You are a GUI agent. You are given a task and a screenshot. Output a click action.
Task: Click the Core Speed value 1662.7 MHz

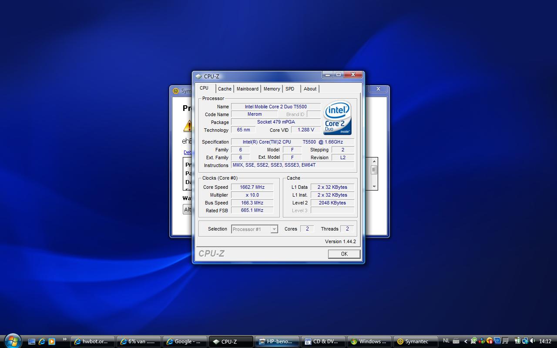252,187
